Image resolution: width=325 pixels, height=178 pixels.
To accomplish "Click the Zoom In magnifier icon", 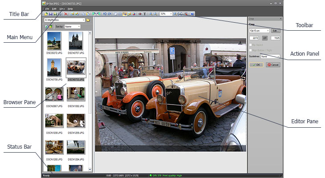I will [x=150, y=14].
